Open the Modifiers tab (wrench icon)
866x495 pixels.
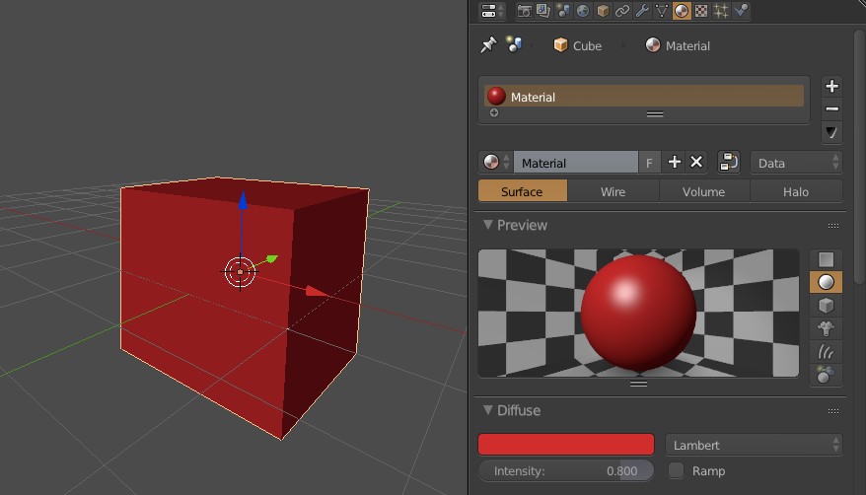tap(642, 11)
